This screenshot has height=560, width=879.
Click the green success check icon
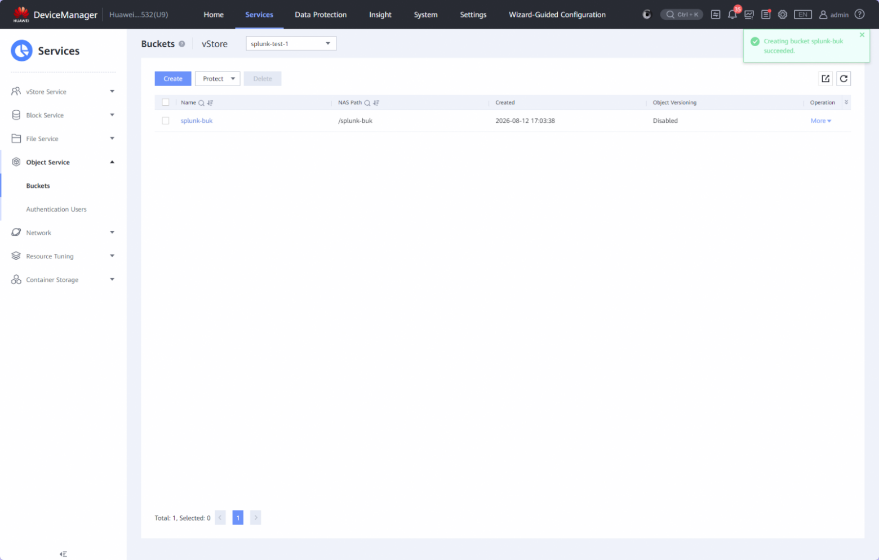coord(755,41)
